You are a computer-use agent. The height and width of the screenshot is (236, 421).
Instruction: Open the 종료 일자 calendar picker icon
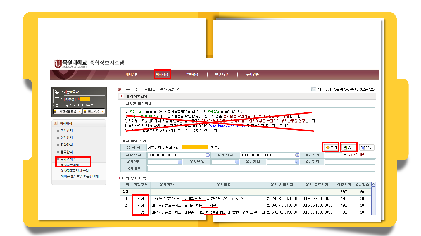(x=297, y=155)
